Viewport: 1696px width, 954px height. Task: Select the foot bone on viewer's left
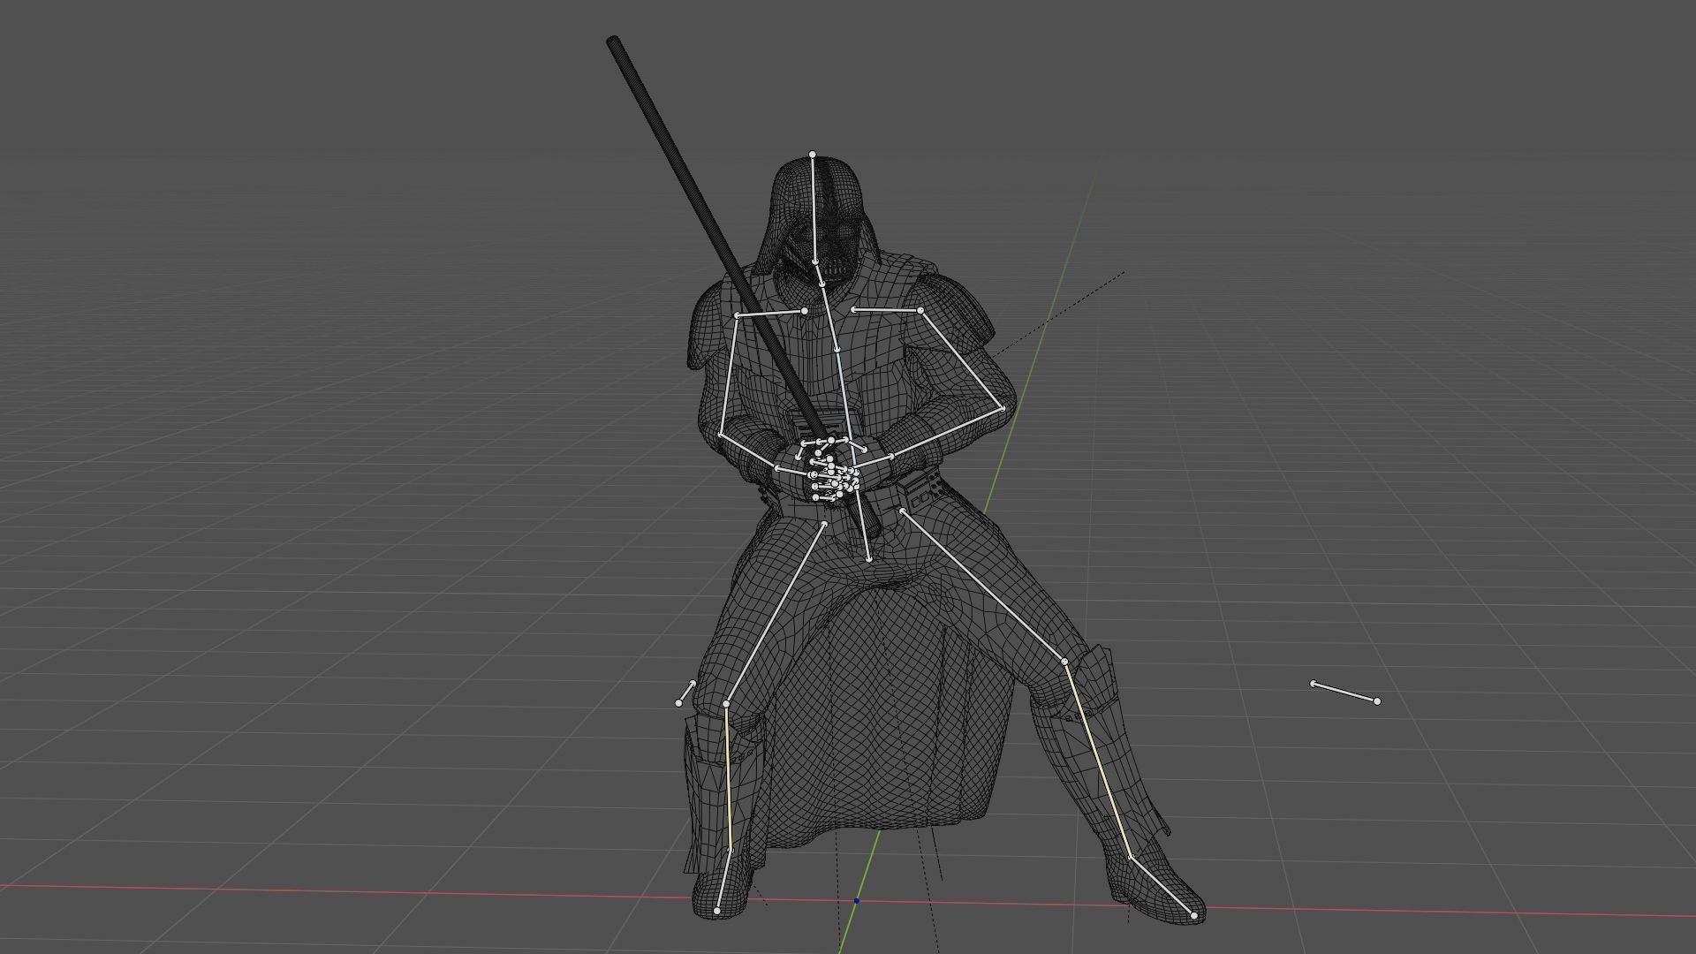click(x=723, y=881)
